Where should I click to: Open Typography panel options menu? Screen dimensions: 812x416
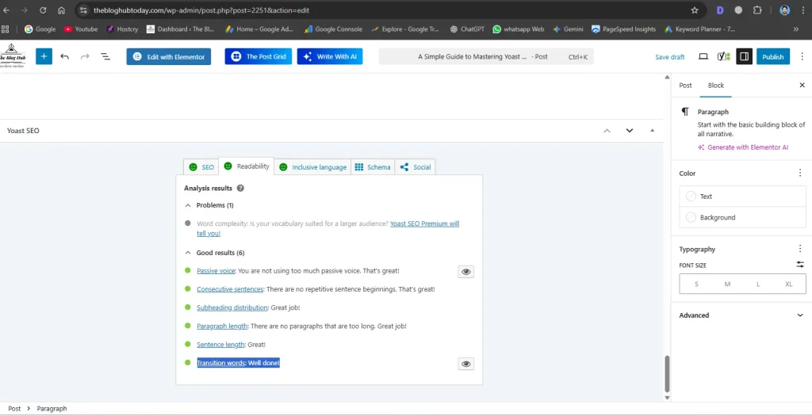[x=800, y=249]
